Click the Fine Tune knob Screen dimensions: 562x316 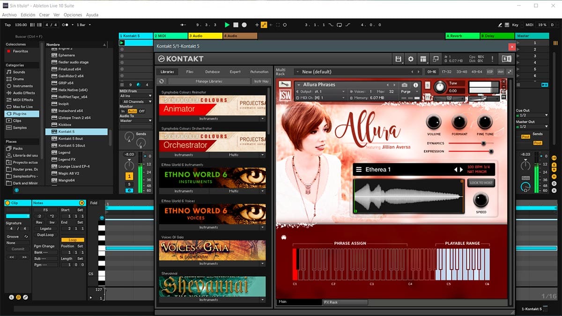(485, 123)
